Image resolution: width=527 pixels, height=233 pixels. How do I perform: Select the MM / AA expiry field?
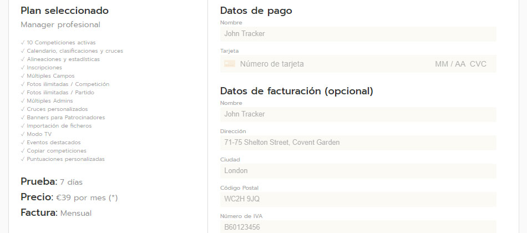(450, 64)
